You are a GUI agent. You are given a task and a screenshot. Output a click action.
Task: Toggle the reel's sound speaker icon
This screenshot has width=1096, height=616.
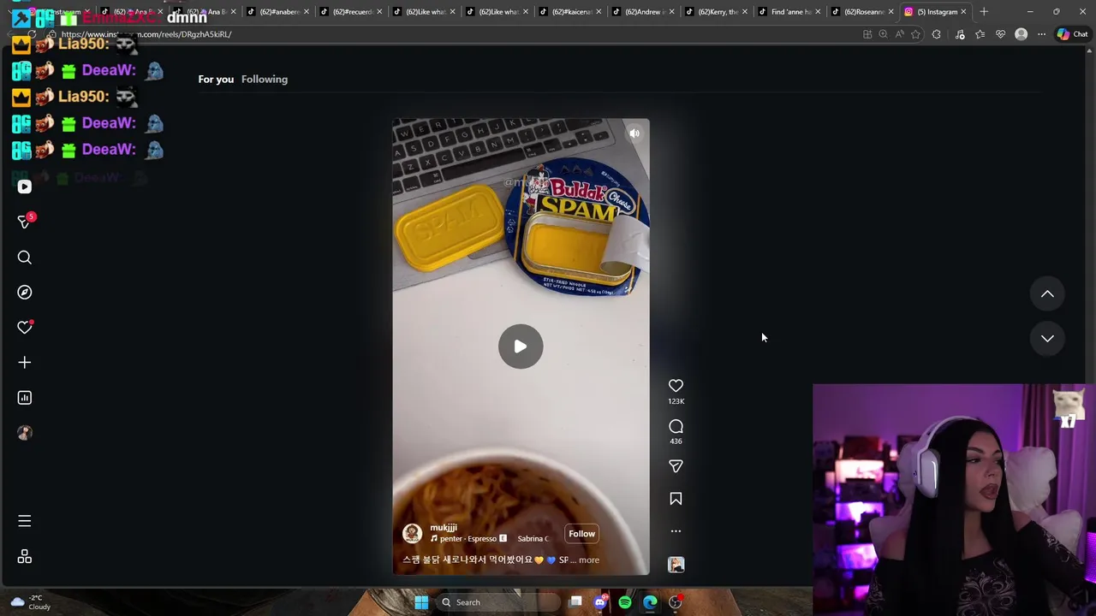pos(634,133)
